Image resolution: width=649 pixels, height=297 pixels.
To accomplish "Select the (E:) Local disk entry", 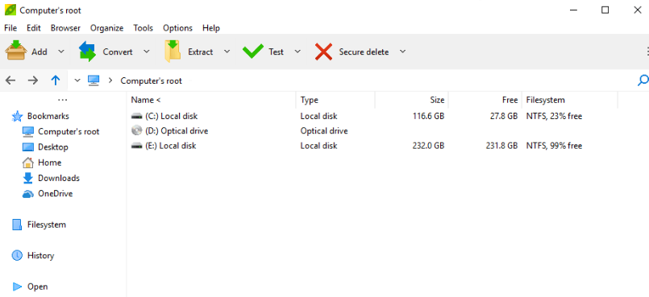I will 171,146.
